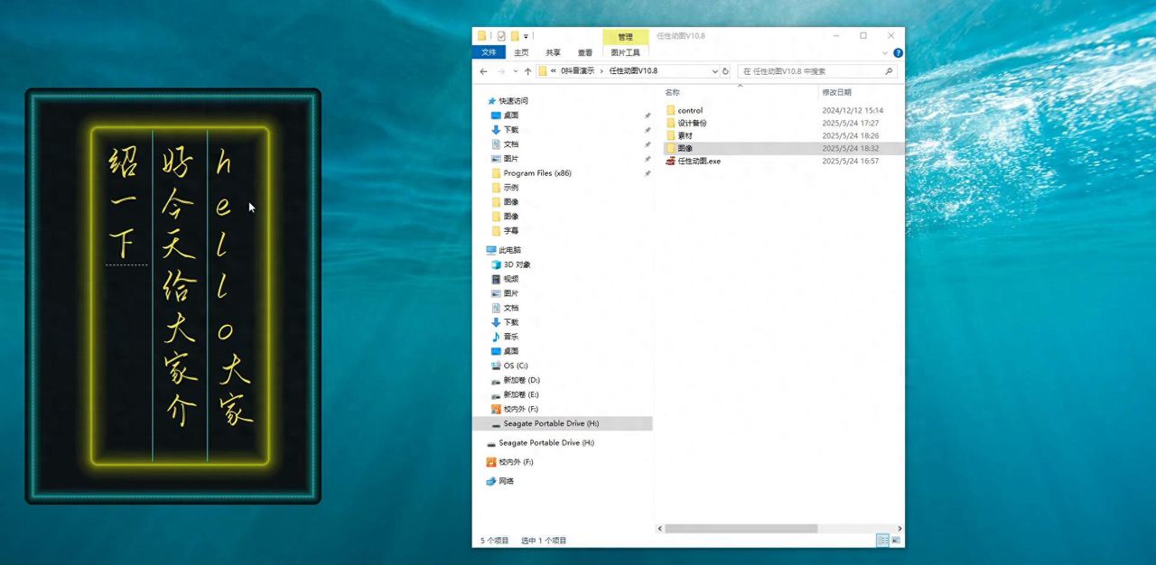Open the 文件 menu
This screenshot has width=1156, height=565.
click(x=489, y=53)
